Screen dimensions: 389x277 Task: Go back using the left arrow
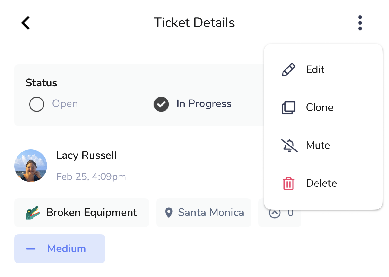point(26,23)
